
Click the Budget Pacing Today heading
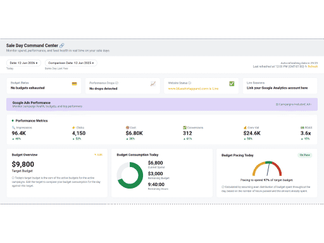[237, 155]
